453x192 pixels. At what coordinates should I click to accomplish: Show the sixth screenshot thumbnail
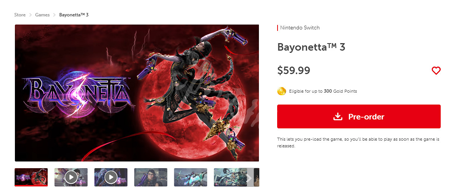point(230,177)
